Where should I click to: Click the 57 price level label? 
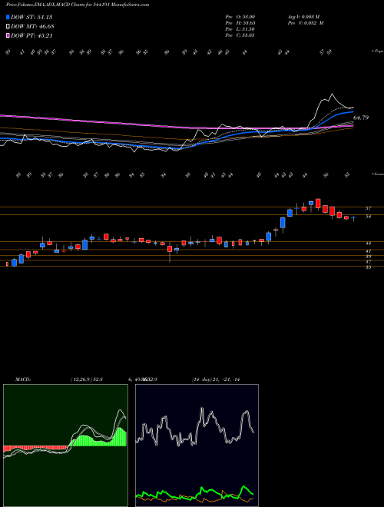click(368, 208)
